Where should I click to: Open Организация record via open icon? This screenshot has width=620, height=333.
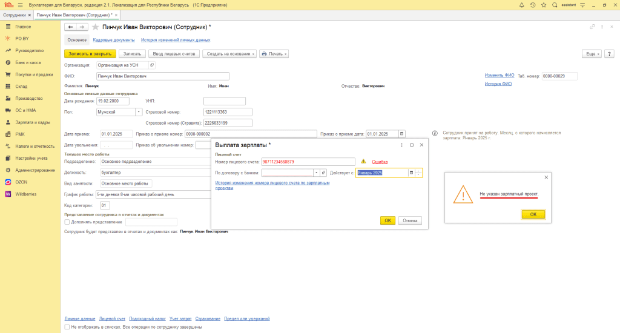[152, 65]
